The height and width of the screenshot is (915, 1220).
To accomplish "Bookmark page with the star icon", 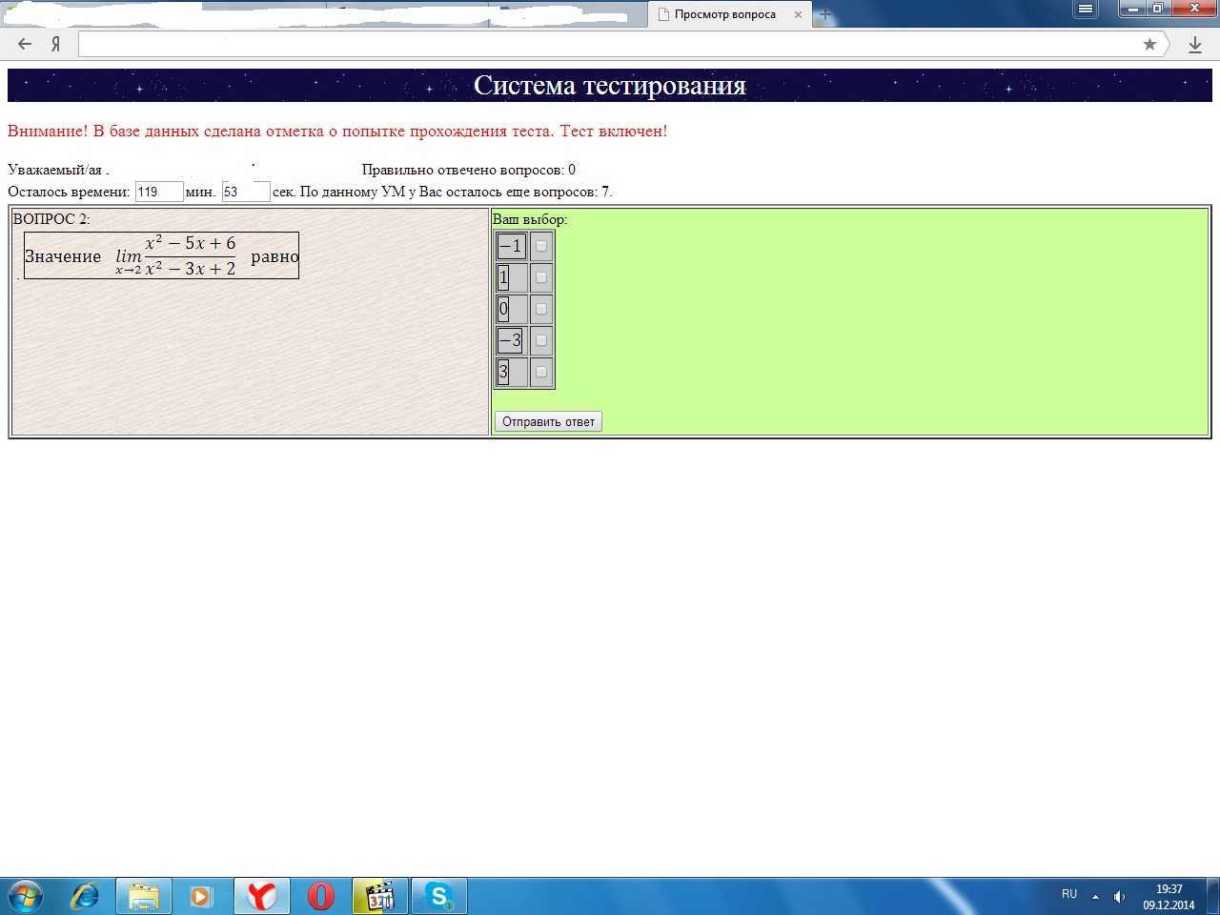I will 1149,44.
